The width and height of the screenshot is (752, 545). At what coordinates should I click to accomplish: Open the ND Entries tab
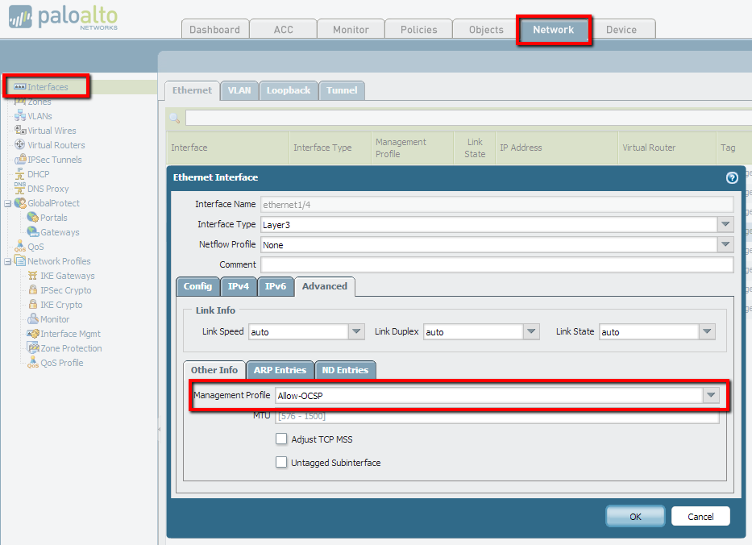[x=345, y=370]
